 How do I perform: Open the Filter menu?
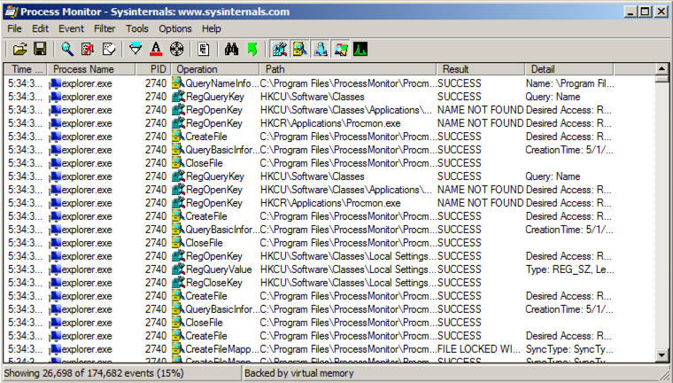tap(104, 28)
